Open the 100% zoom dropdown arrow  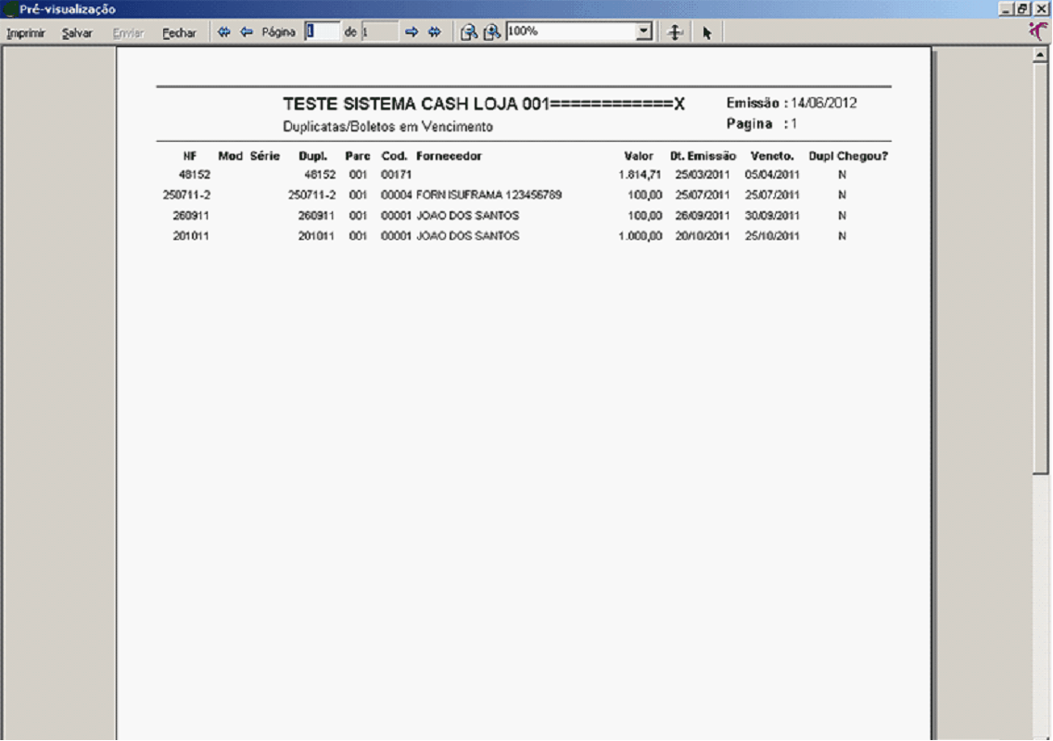coord(644,31)
